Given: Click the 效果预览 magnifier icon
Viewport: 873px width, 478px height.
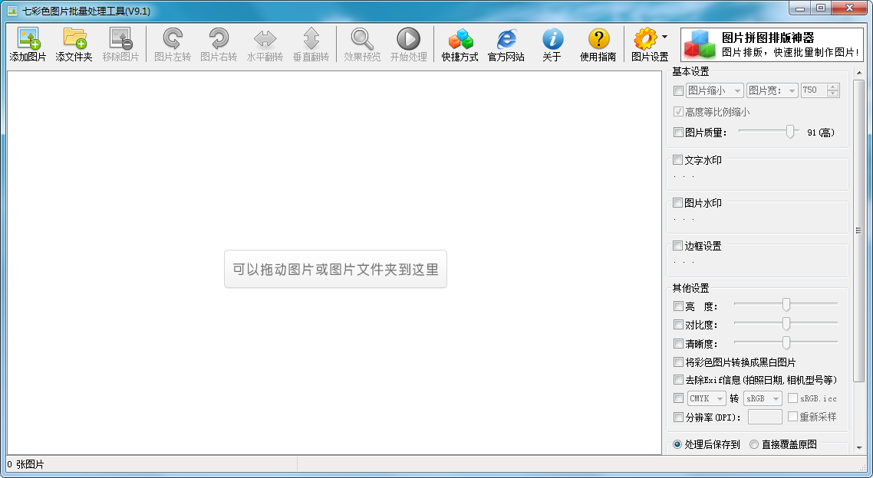Looking at the screenshot, I should [x=362, y=39].
